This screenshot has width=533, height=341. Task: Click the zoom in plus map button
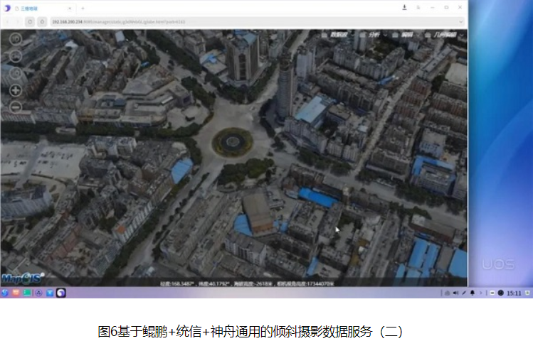click(x=15, y=90)
